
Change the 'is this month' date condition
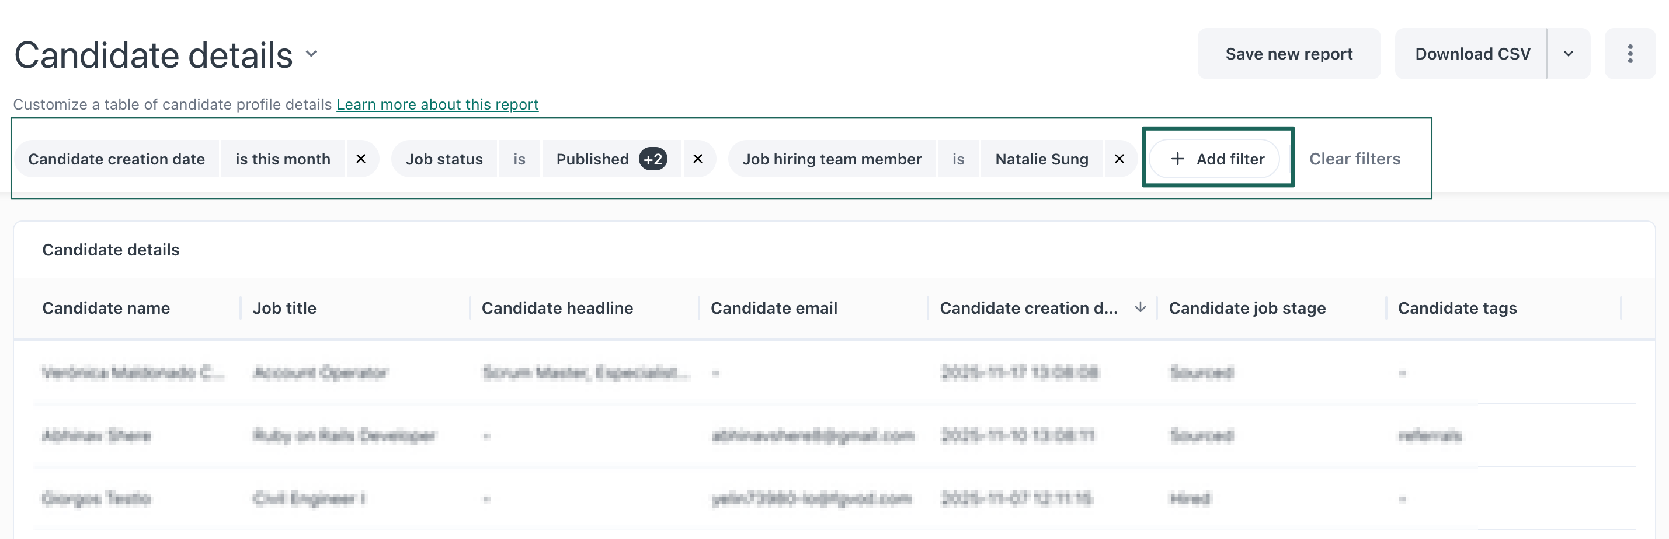(x=283, y=159)
